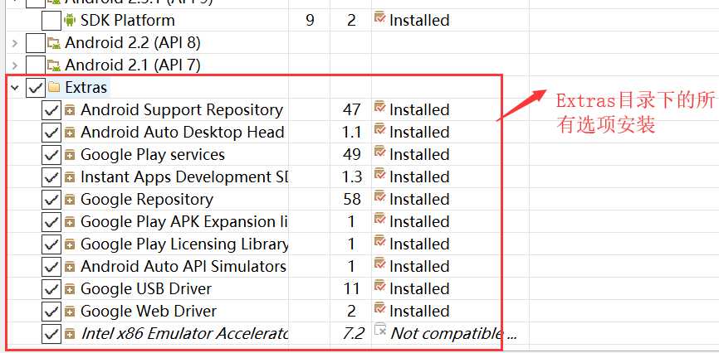Screen dimensions: 719x353
Task: Click API level 9 cell of SDK Platform
Action: 310,20
